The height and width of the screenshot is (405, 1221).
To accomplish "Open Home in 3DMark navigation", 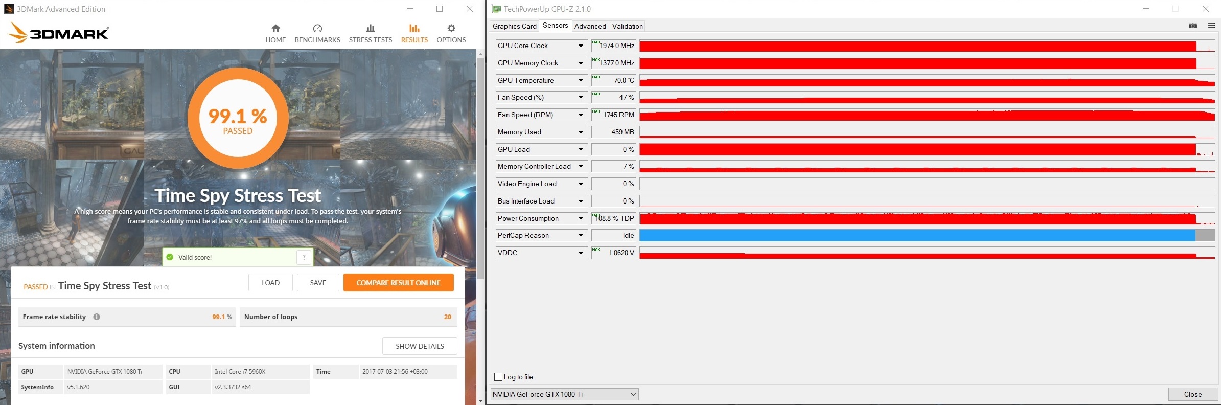I will point(275,34).
